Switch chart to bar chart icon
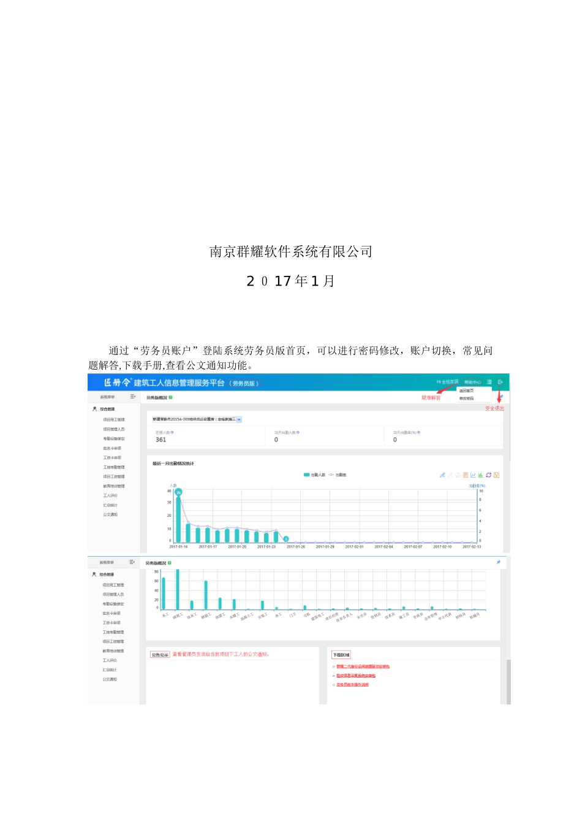The width and height of the screenshot is (582, 824). 481,475
